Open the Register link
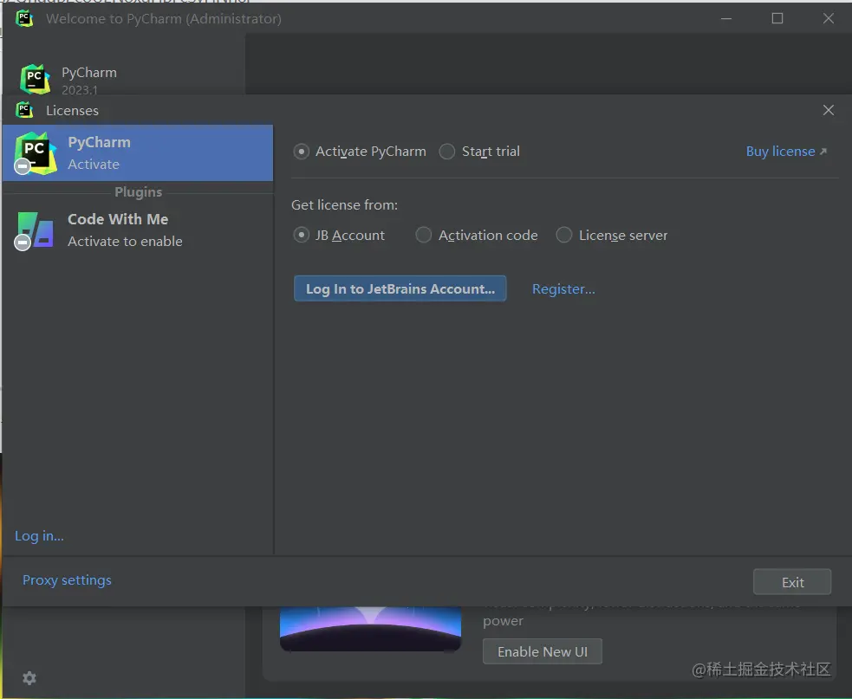This screenshot has height=699, width=852. 563,289
